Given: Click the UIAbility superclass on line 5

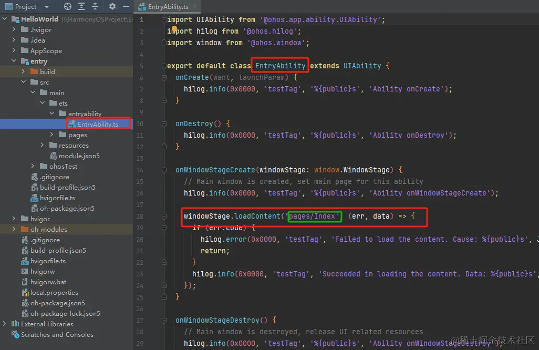Looking at the screenshot, I should point(362,66).
